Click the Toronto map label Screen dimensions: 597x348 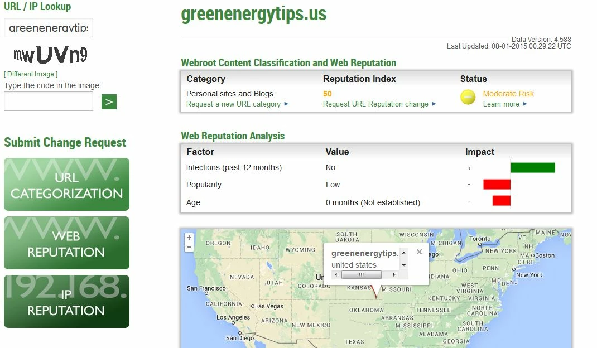click(480, 238)
